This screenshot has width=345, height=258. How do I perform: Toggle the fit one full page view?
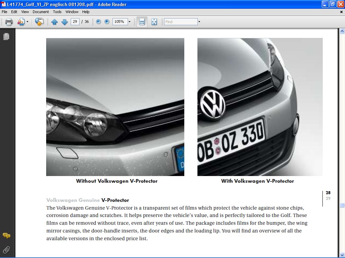click(154, 22)
